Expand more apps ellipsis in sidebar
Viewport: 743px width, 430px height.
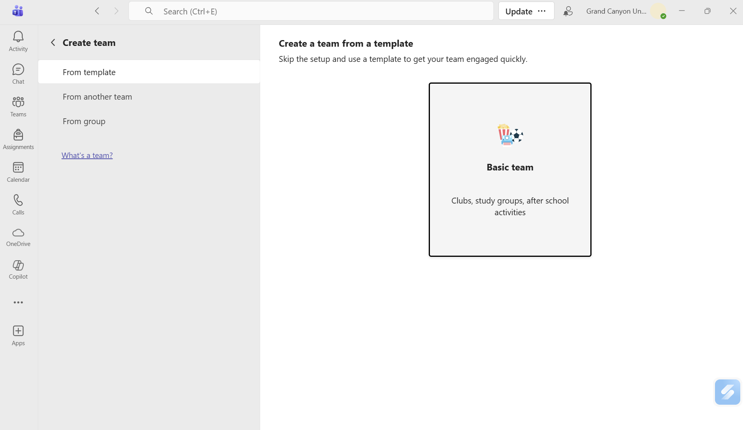click(x=18, y=302)
